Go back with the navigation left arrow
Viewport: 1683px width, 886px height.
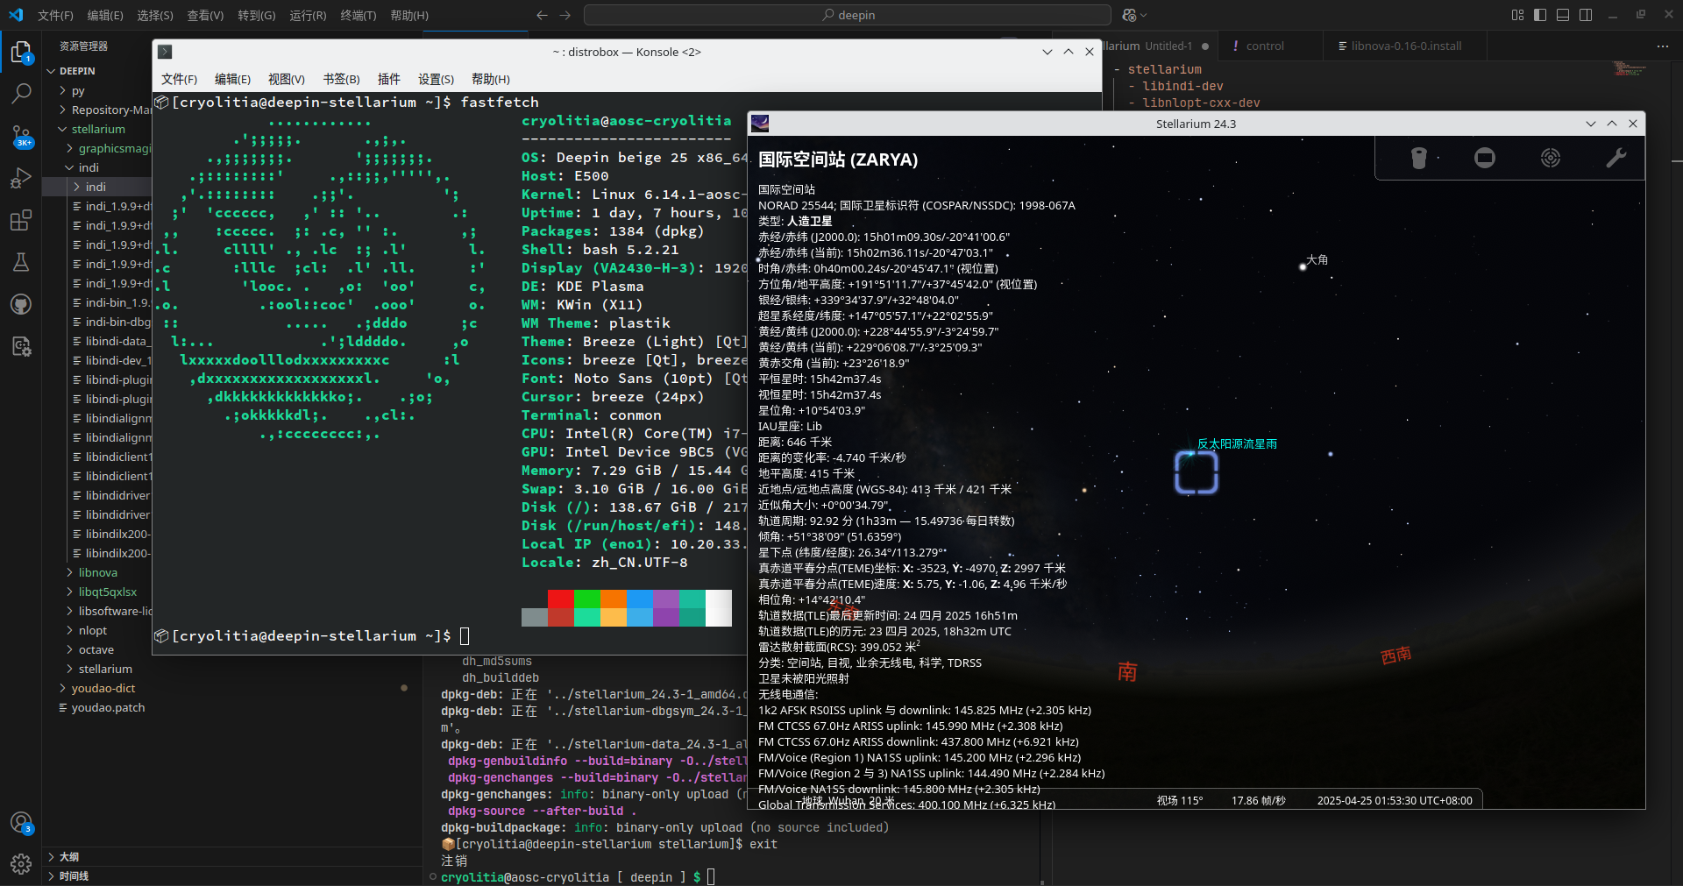click(x=542, y=15)
